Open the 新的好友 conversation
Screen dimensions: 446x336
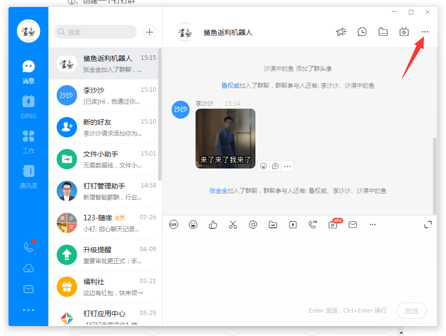pos(103,127)
